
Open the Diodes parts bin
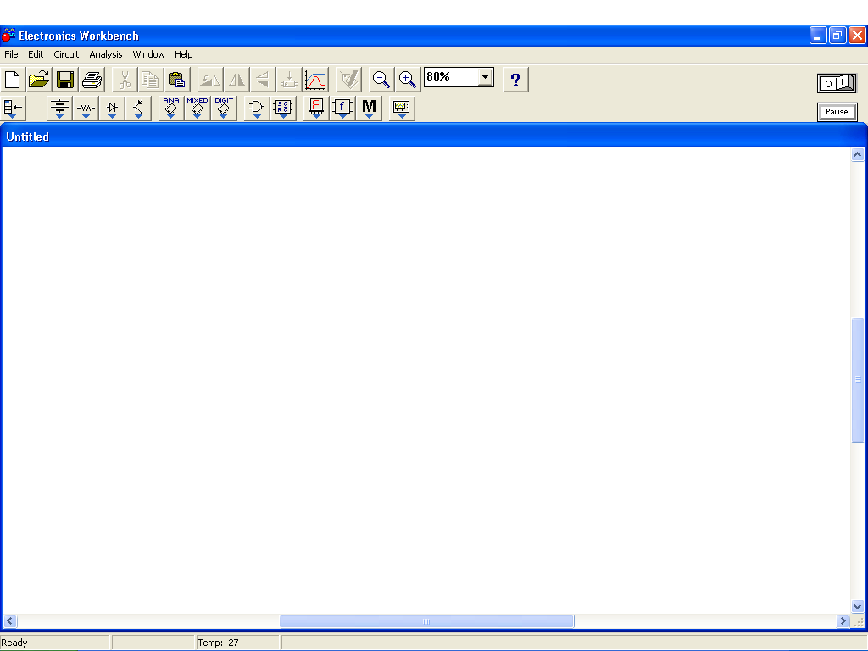112,108
